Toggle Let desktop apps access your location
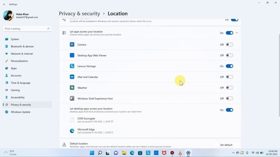The width and height of the screenshot is (280, 157). click(x=229, y=110)
